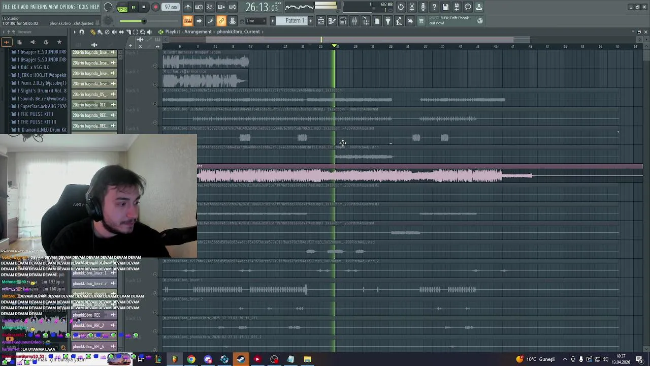Toggle the overdub blend recording icon
Image resolution: width=650 pixels, height=366 pixels.
(x=221, y=7)
